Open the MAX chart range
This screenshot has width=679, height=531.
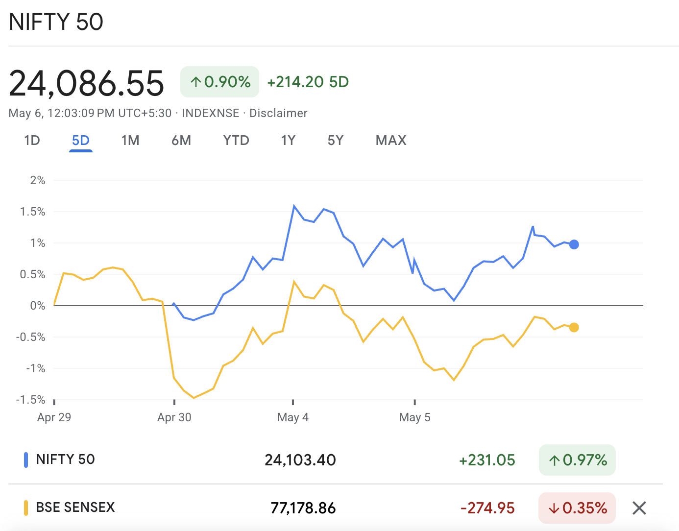tap(391, 141)
